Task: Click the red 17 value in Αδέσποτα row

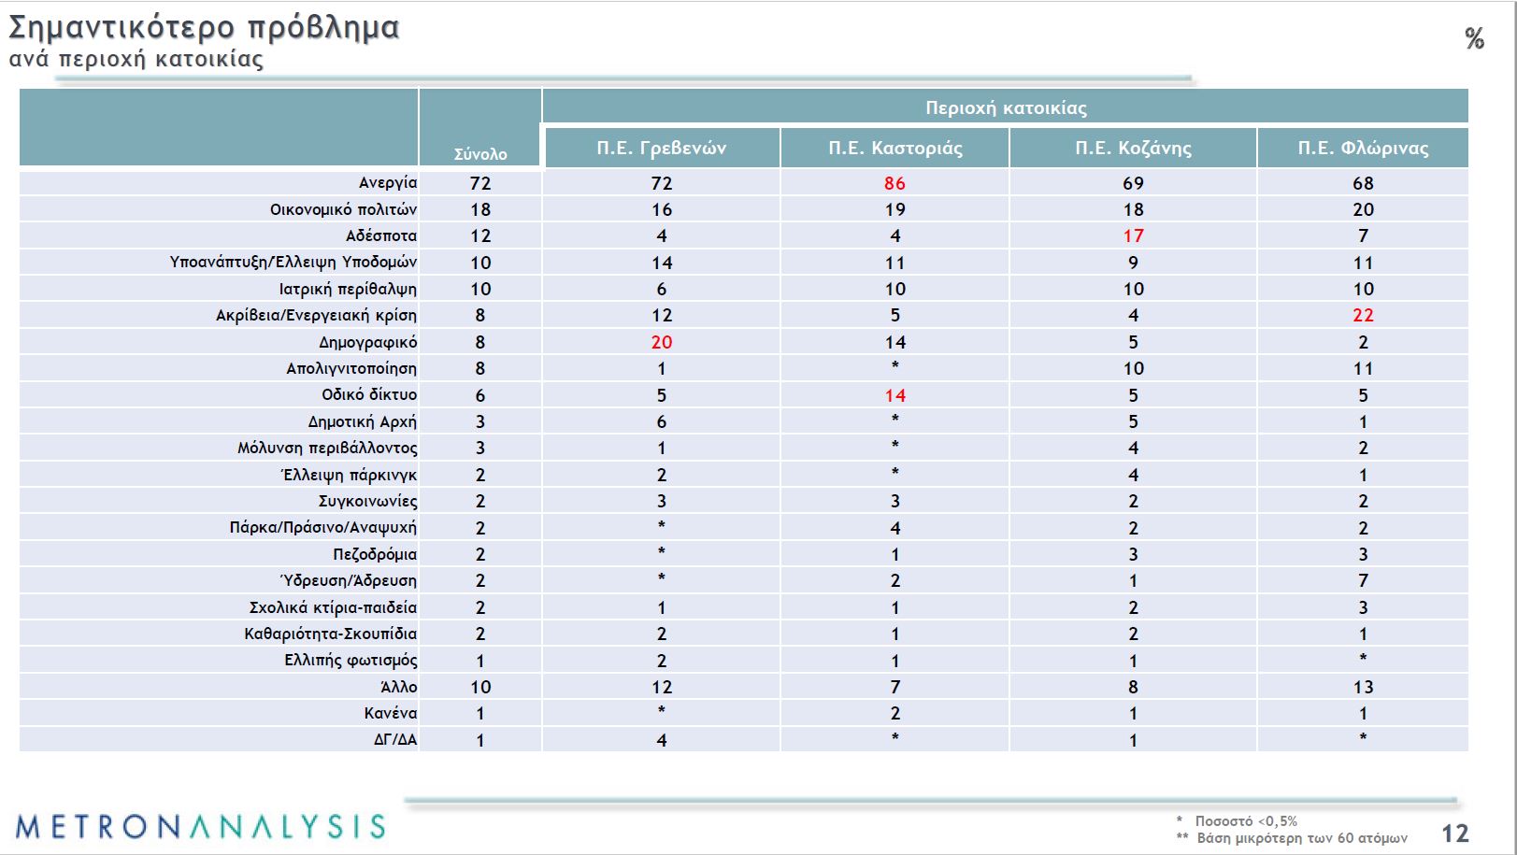Action: [x=1133, y=235]
